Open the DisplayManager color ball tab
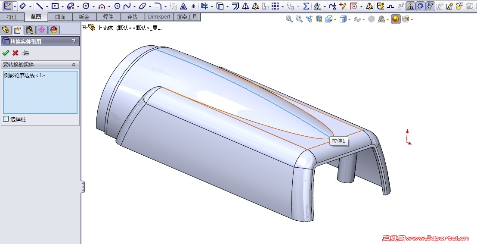This screenshot has width=477, height=244. tap(54, 30)
